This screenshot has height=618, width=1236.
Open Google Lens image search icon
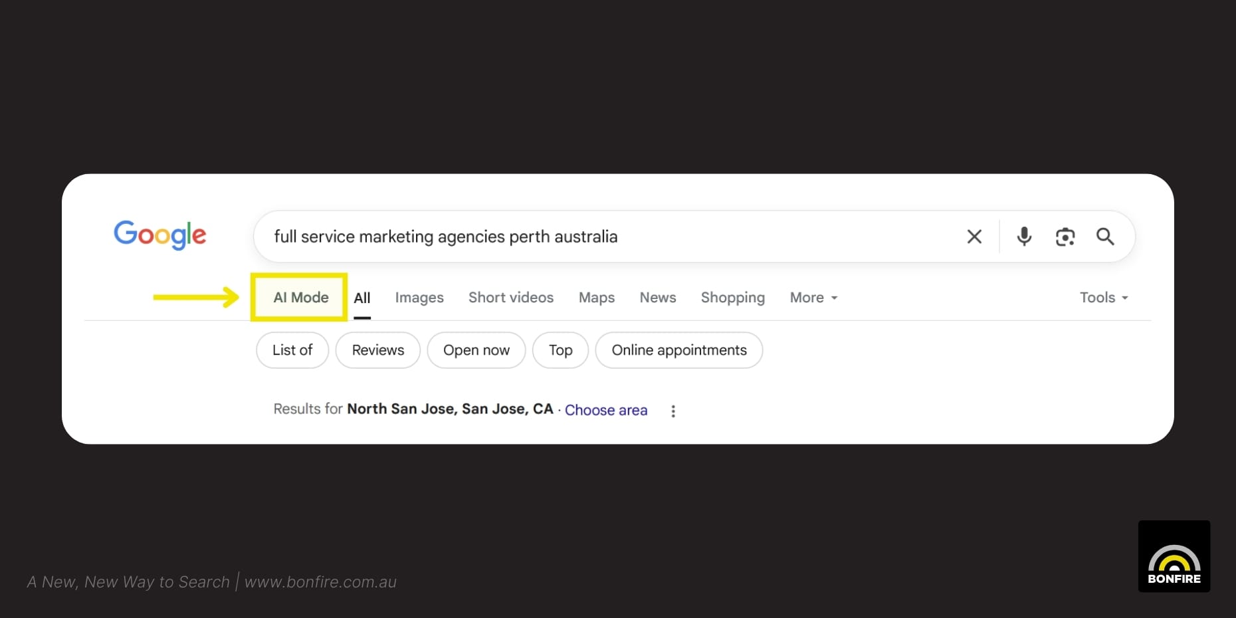[1065, 237]
